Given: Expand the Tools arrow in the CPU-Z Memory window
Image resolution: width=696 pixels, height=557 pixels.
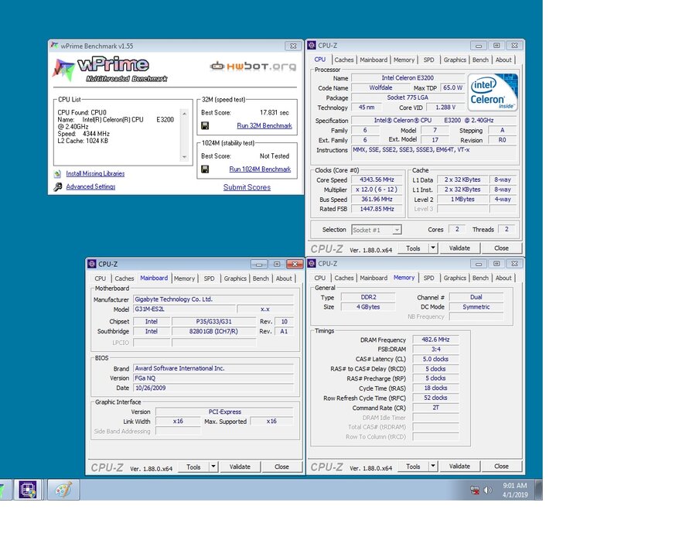Looking at the screenshot, I should 433,466.
